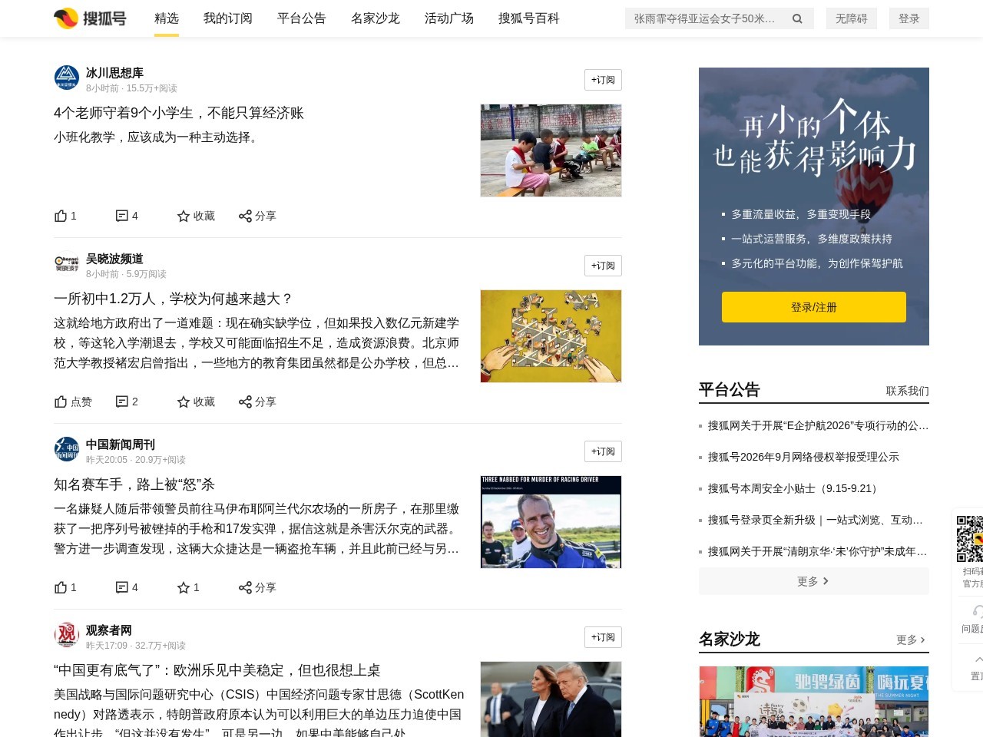Image resolution: width=983 pixels, height=737 pixels.
Task: Open 名家沙龙 tab
Action: (x=376, y=18)
